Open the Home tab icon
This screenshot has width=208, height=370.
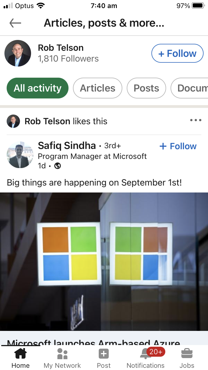21,354
